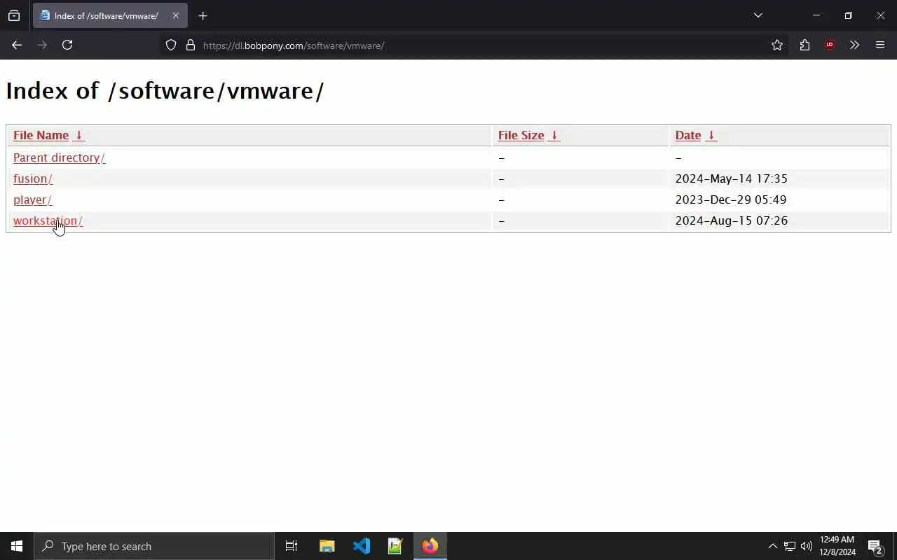Image resolution: width=897 pixels, height=560 pixels.
Task: Open the volume speaker icon
Action: [807, 546]
